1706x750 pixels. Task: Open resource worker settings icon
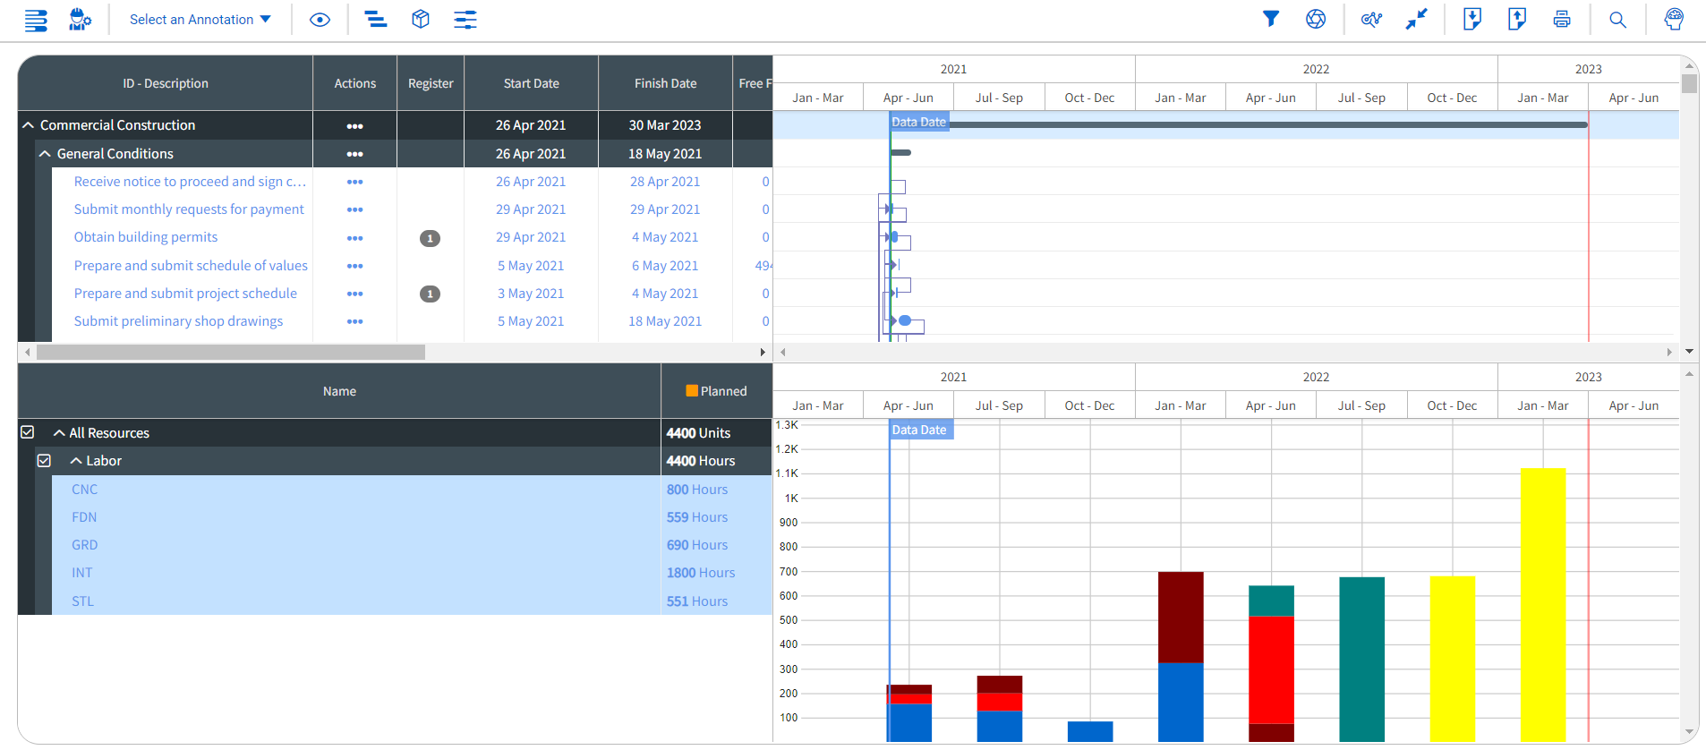[x=80, y=19]
